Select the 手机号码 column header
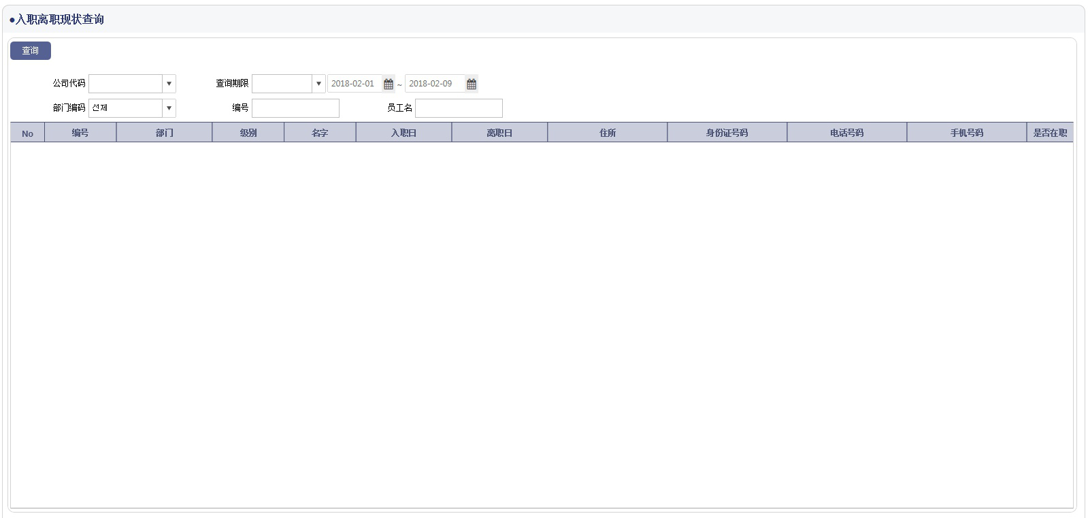1088x518 pixels. (966, 133)
